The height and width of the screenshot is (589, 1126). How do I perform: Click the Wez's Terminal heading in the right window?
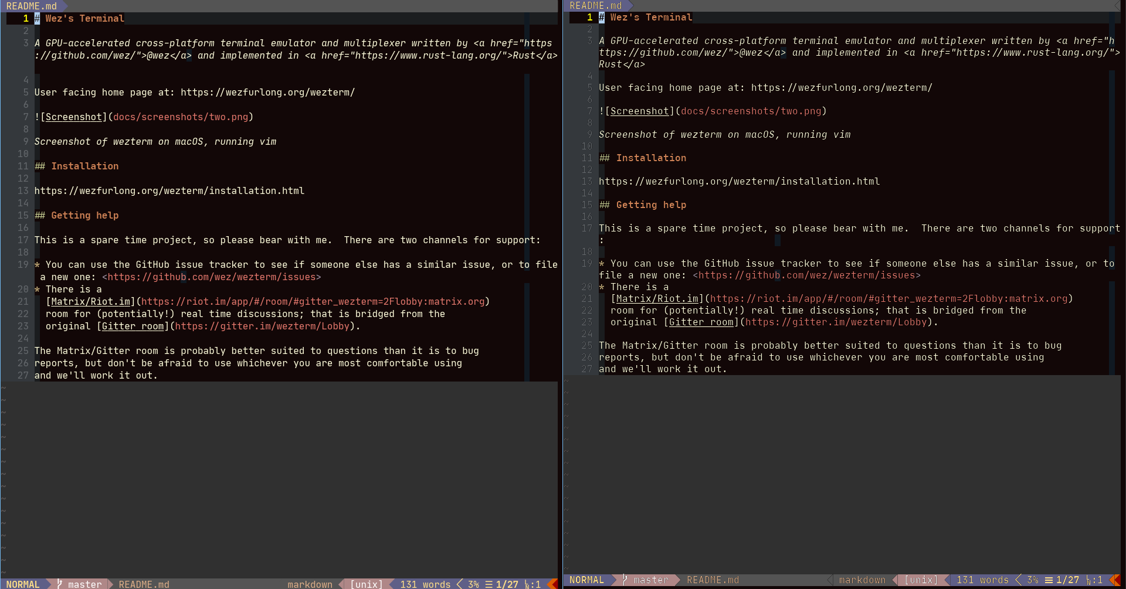coord(651,17)
